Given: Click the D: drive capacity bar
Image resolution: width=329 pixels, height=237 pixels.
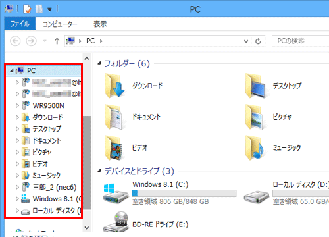Looking at the screenshot, I should click(301, 193).
